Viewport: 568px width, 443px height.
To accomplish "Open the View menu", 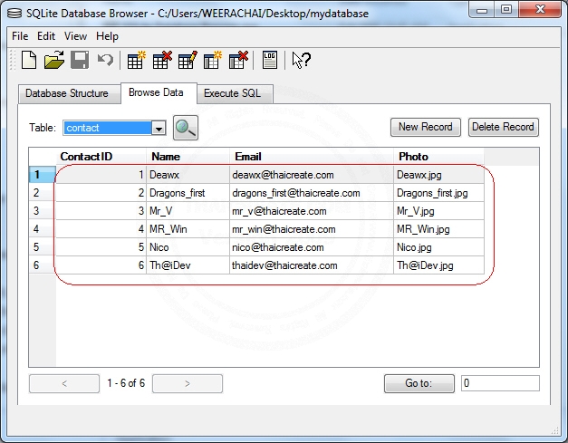I will pos(75,36).
